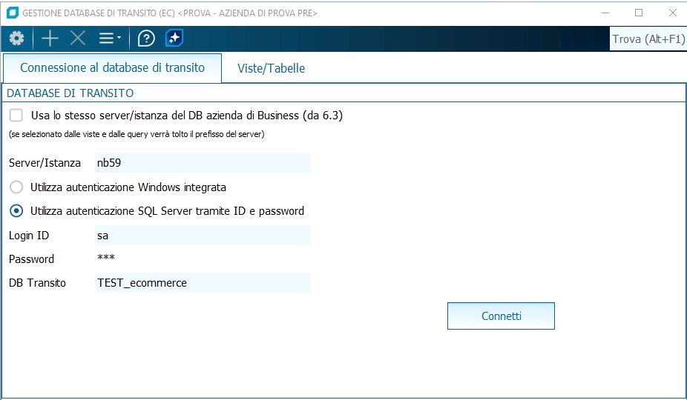Click the X delete icon in toolbar
The height and width of the screenshot is (400, 687).
[78, 39]
